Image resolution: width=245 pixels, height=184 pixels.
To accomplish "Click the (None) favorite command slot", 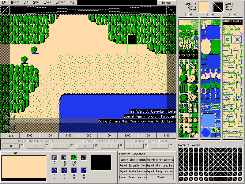I will [x=160, y=177].
